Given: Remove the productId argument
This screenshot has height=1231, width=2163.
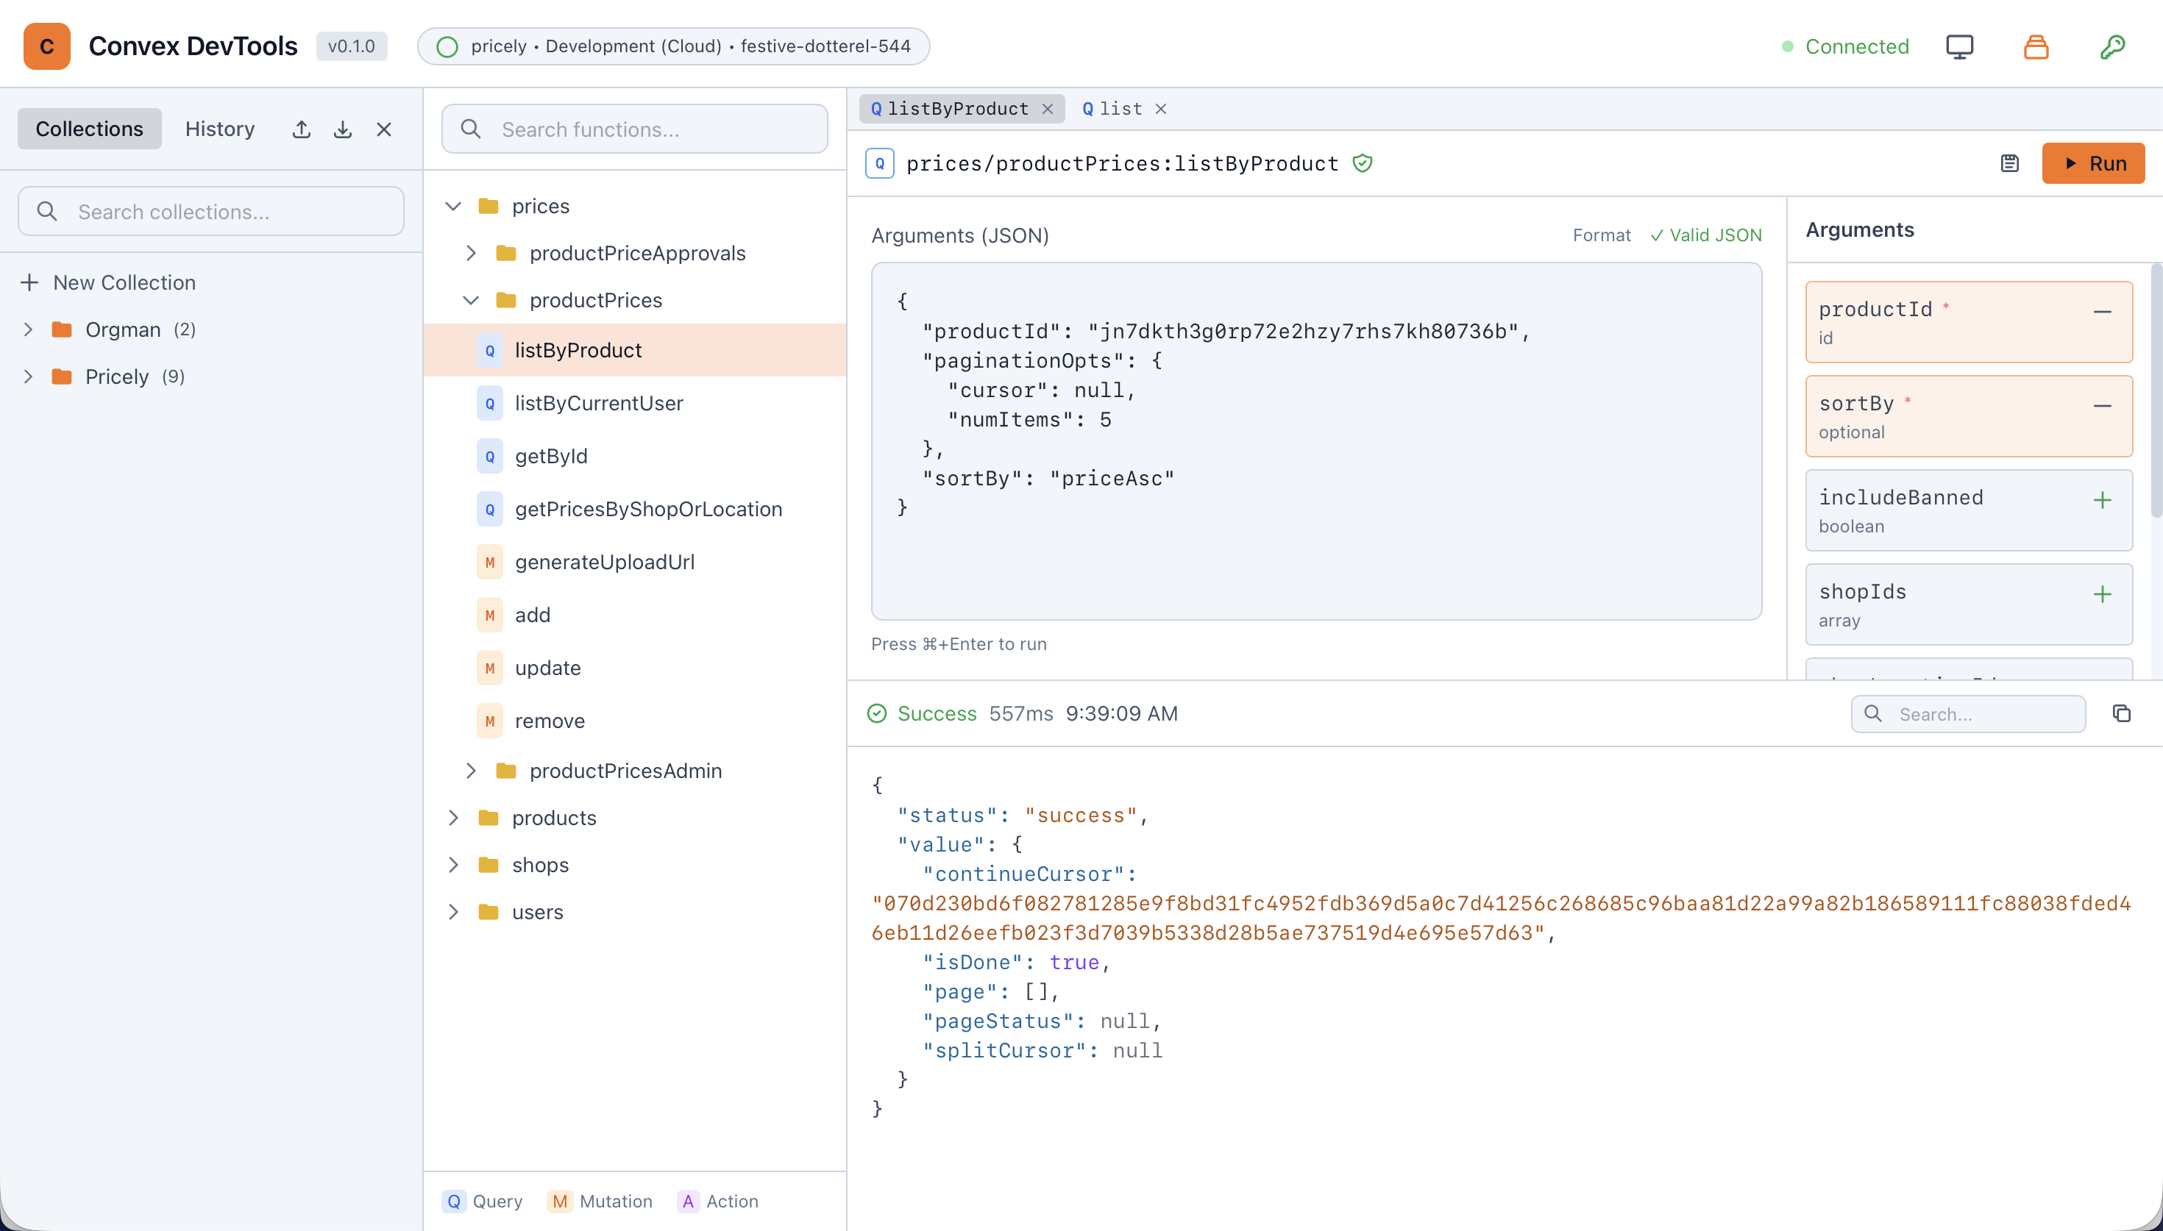Looking at the screenshot, I should pyautogui.click(x=2103, y=312).
